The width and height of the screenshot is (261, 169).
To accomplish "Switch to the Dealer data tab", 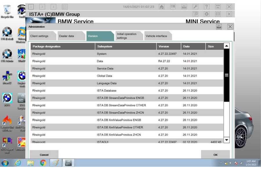I will (68, 36).
